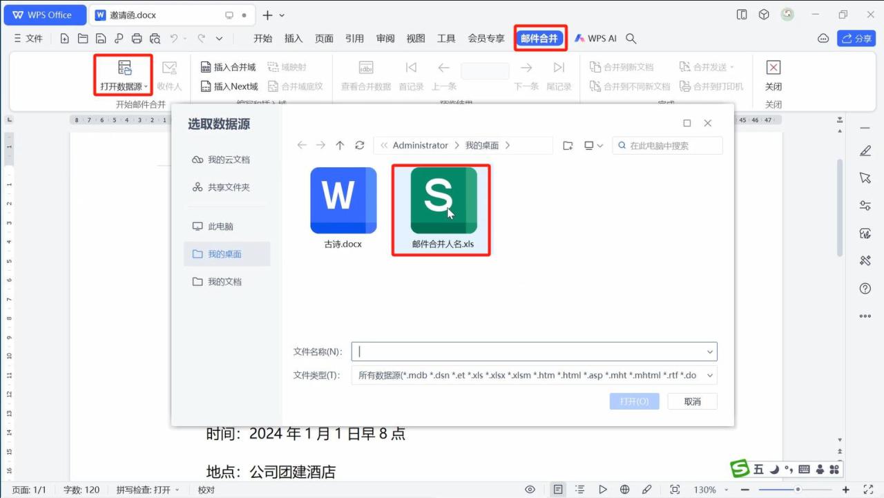Switch to the References (引用) tab

[x=354, y=39]
